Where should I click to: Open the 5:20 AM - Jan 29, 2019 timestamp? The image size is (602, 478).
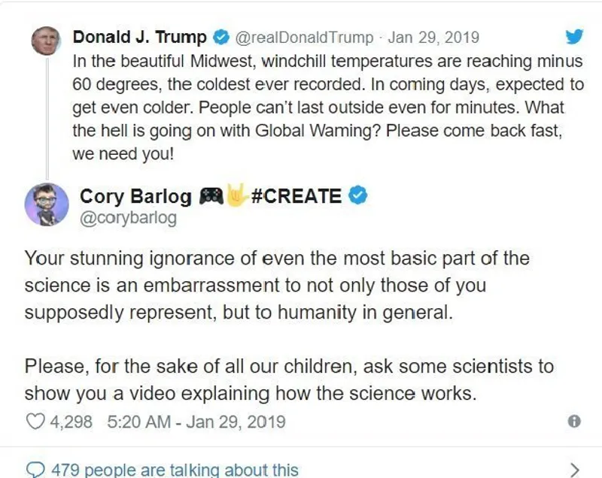coord(196,422)
